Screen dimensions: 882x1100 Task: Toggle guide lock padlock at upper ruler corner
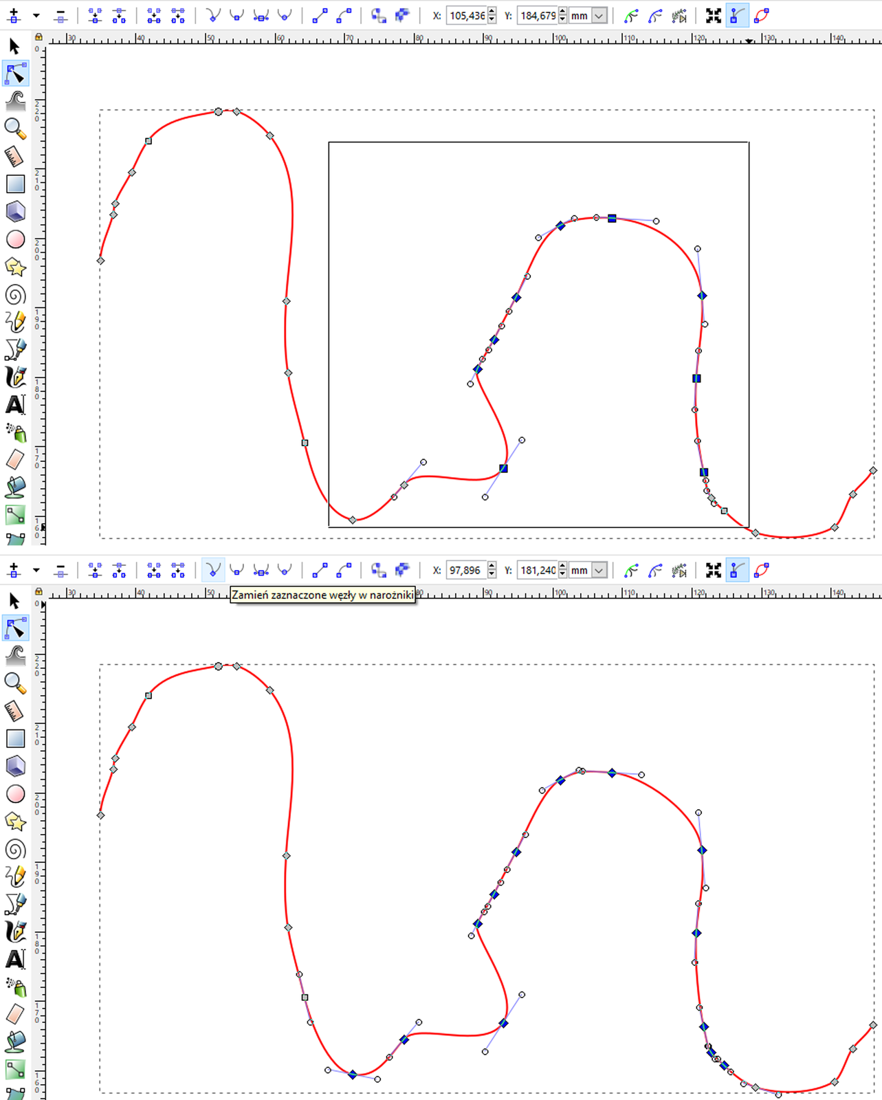(x=38, y=36)
